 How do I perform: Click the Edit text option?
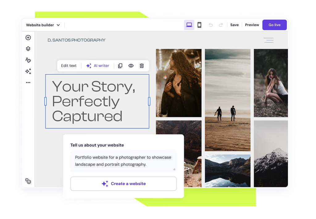pos(69,66)
